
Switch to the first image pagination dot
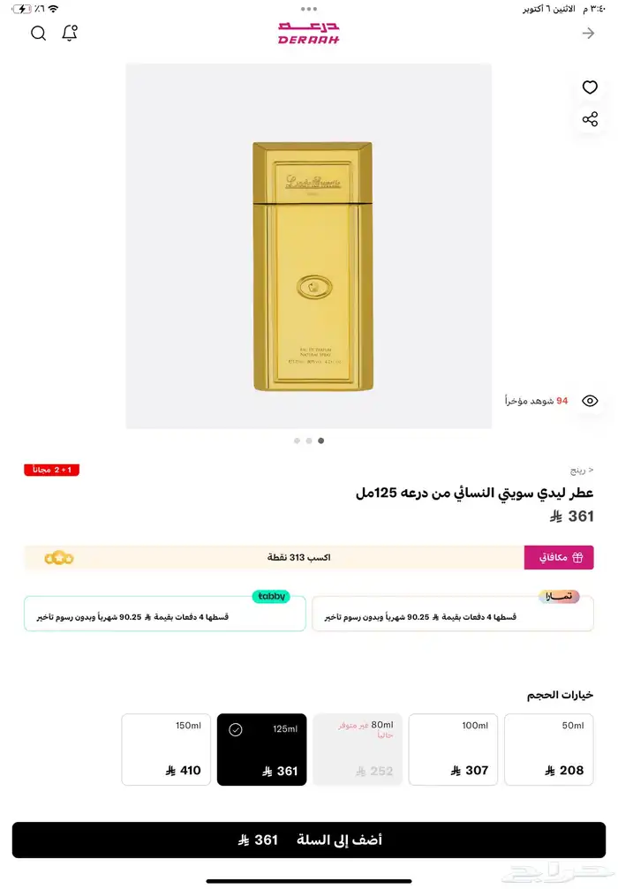click(x=297, y=441)
